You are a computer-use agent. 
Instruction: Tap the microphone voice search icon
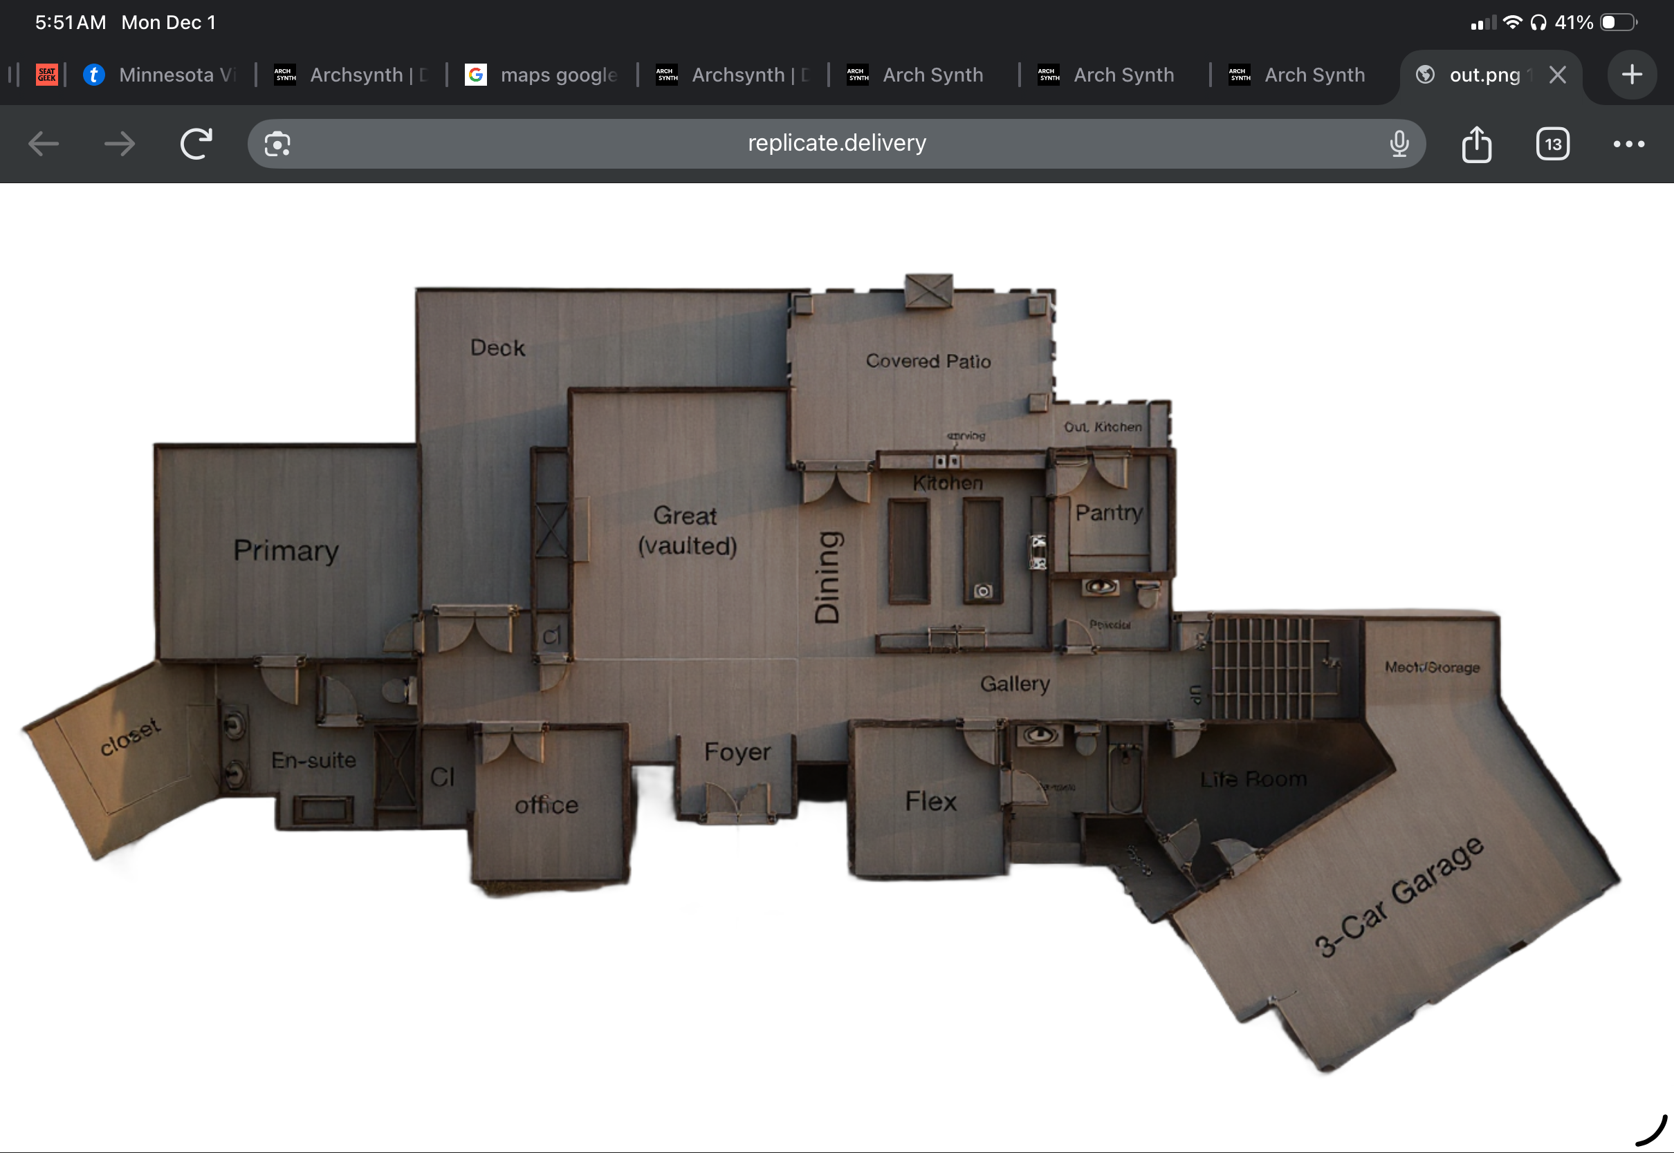pyautogui.click(x=1399, y=144)
